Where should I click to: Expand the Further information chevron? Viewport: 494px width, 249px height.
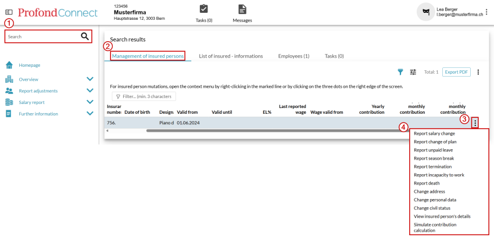(90, 113)
